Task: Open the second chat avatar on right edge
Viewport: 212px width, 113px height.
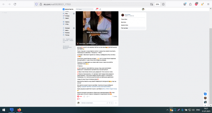Action: tap(205, 102)
